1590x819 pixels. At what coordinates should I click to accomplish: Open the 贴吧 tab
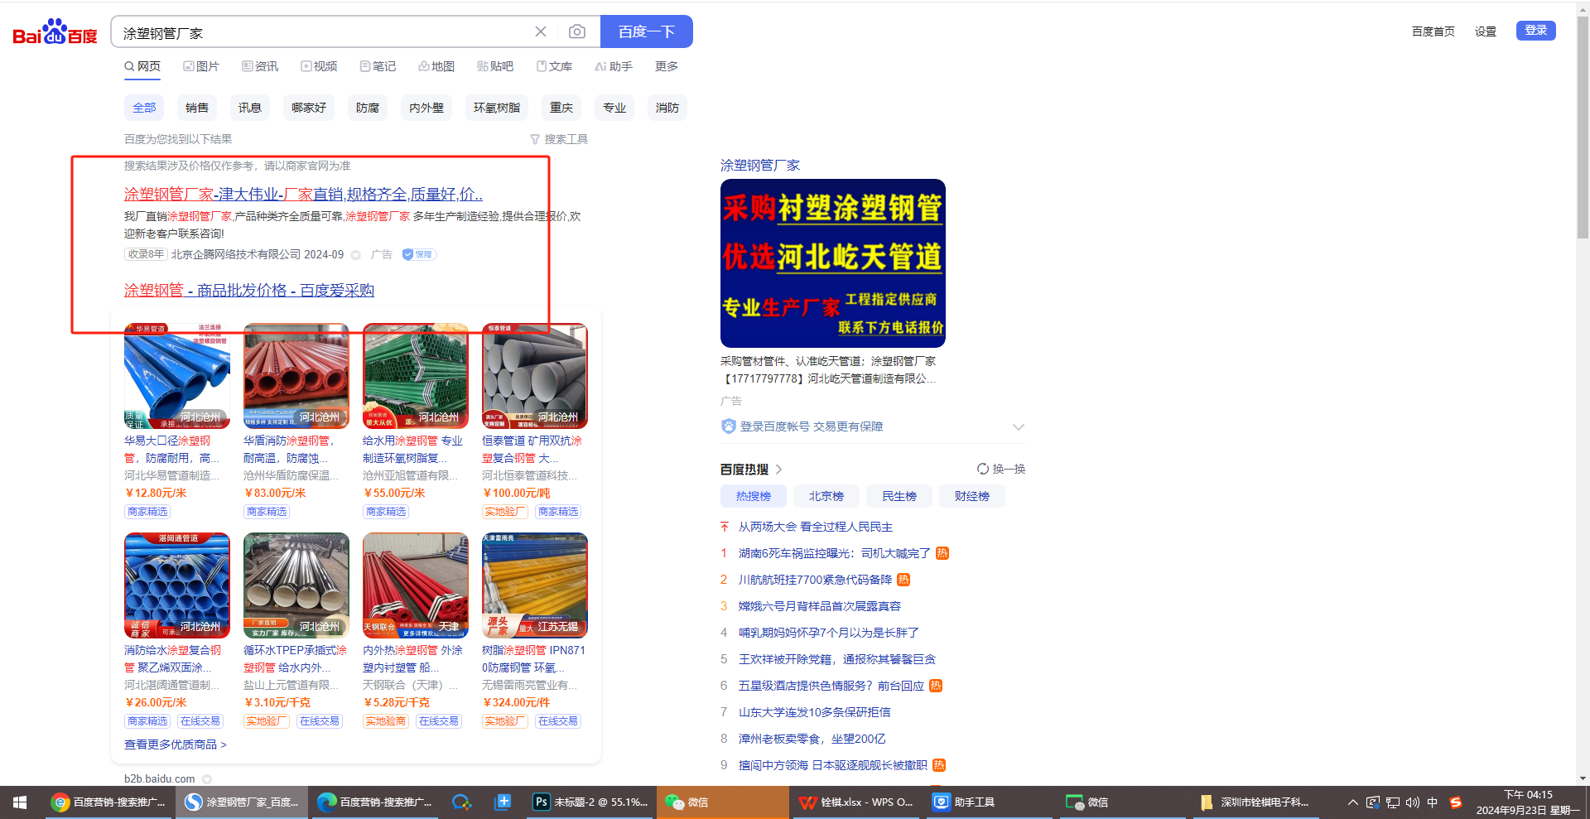(x=495, y=66)
